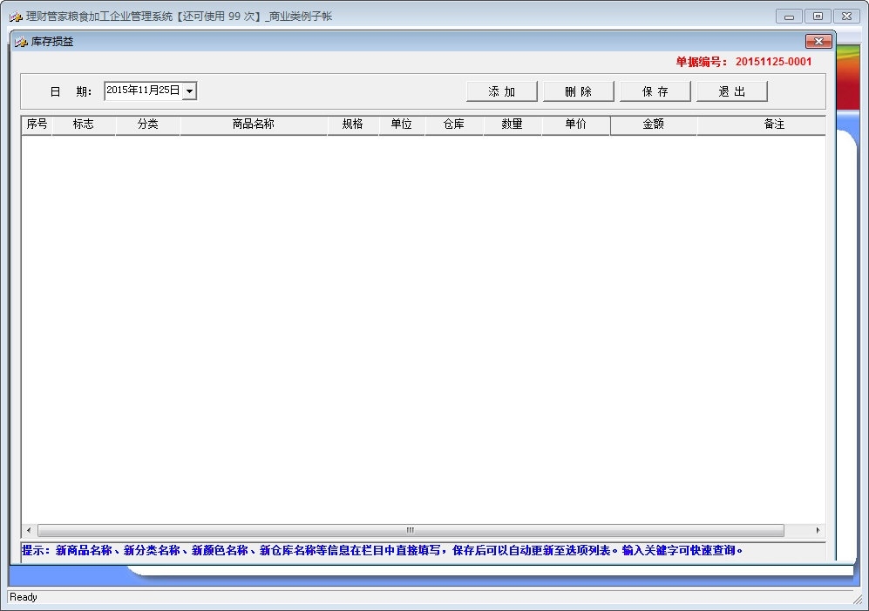Save the record with 保存 button
This screenshot has width=869, height=611.
pyautogui.click(x=655, y=91)
